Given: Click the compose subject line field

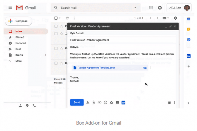Looking at the screenshot, I should (x=123, y=40).
